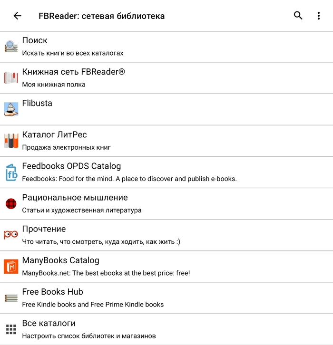Tap the back arrow in the header
Viewport: 333px width, 345px height.
[18, 16]
